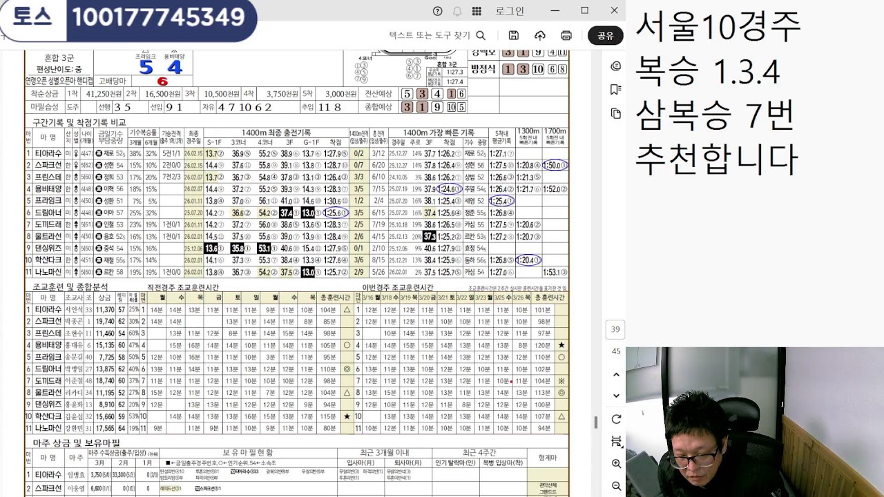Image resolution: width=884 pixels, height=497 pixels.
Task: Click circled record 1:20.4 in 학산다크 row
Action: (529, 260)
